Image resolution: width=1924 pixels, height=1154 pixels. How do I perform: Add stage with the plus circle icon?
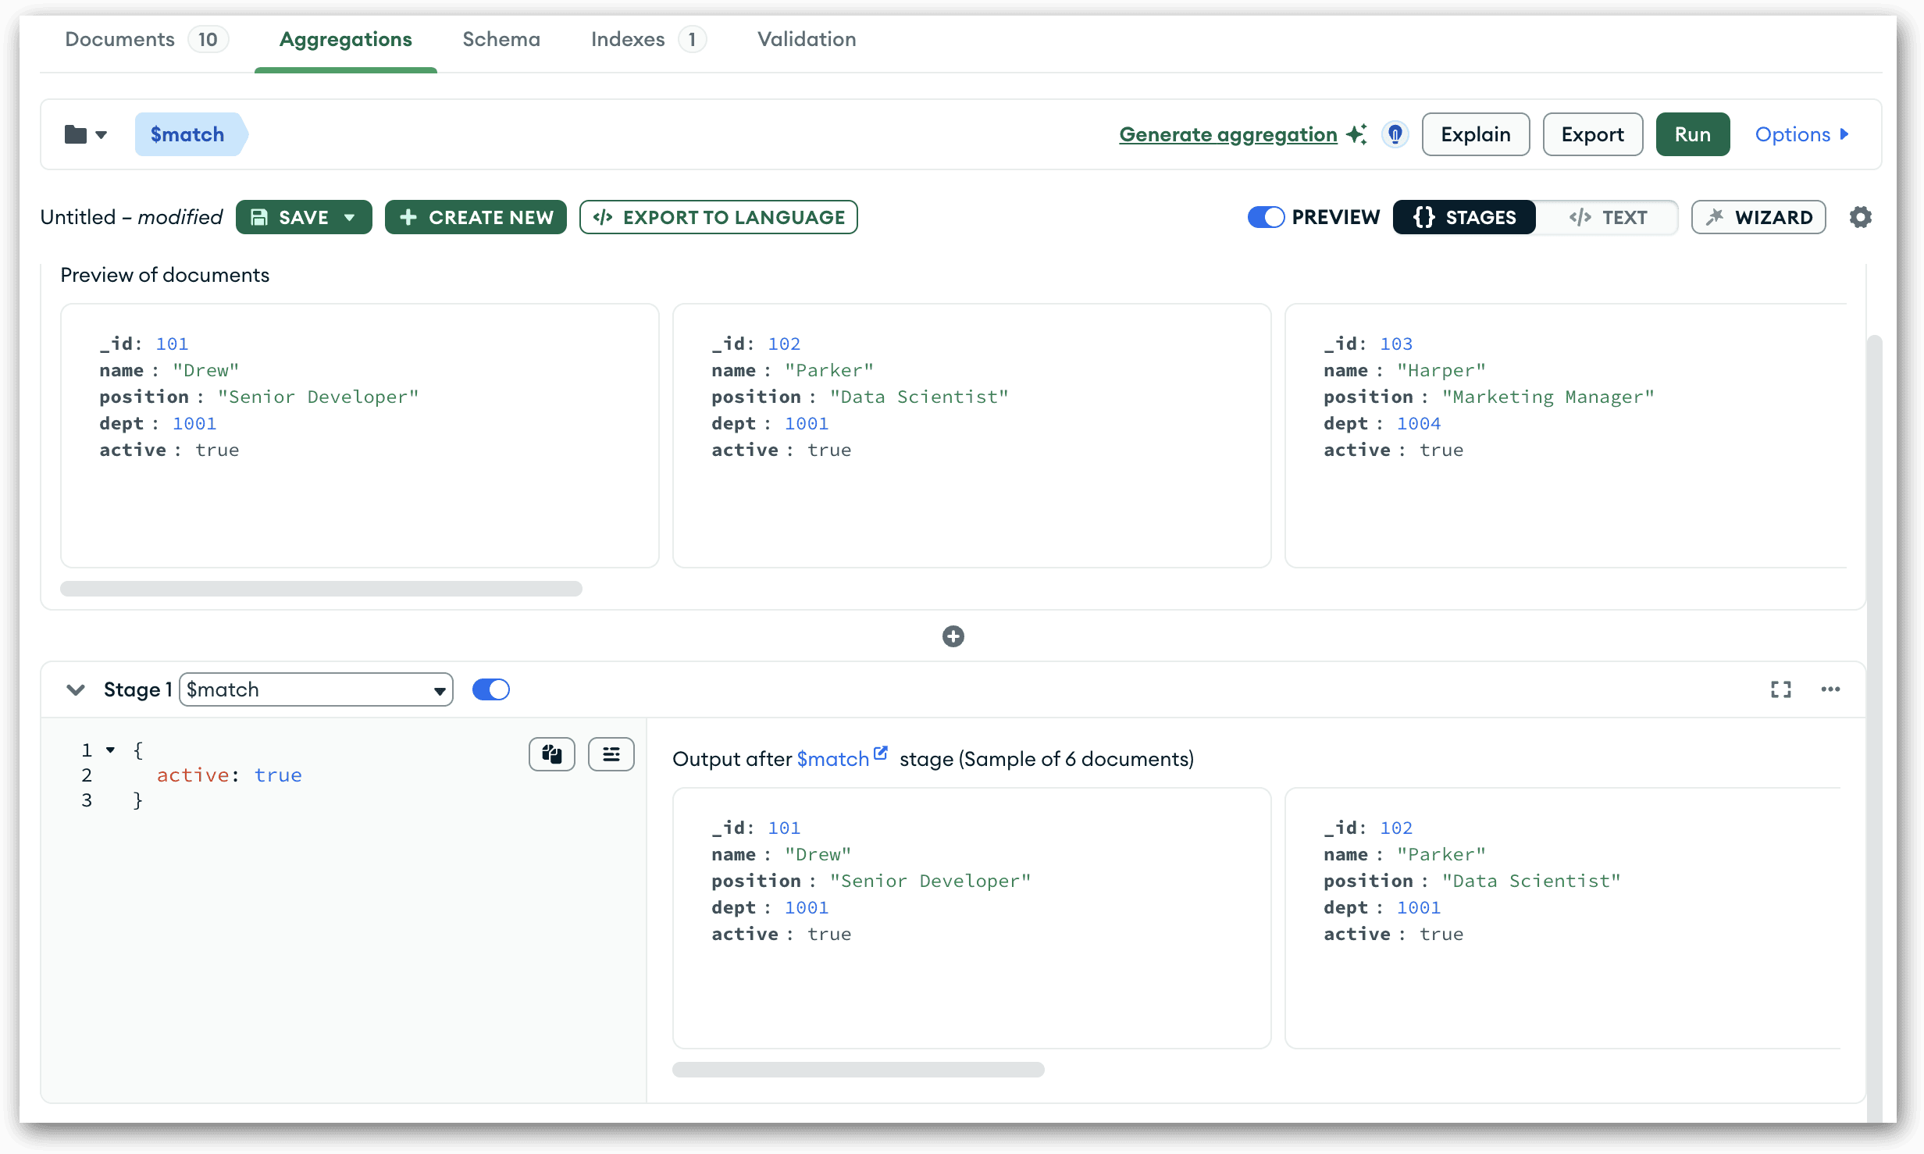click(953, 636)
